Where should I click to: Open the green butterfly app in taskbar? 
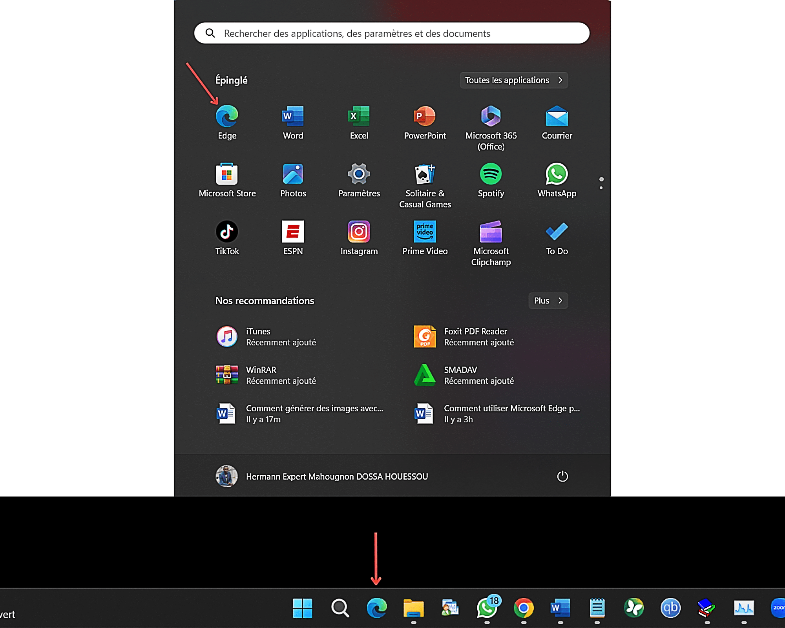[634, 608]
